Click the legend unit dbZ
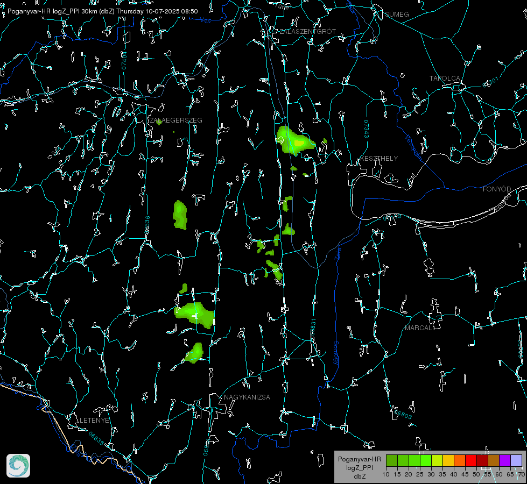Viewport: 527px width, 484px height. tap(360, 476)
